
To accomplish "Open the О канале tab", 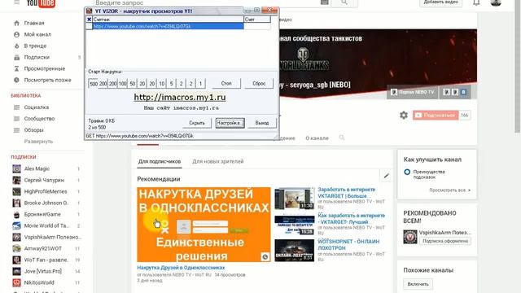I will point(317,138).
